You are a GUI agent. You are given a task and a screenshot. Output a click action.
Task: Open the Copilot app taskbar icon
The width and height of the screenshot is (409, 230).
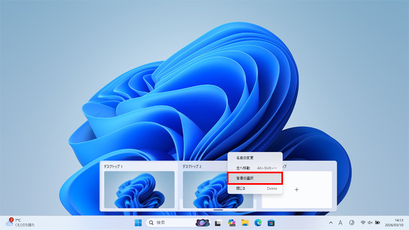coord(232,222)
